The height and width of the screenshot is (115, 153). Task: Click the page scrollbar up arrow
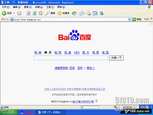(x=151, y=24)
